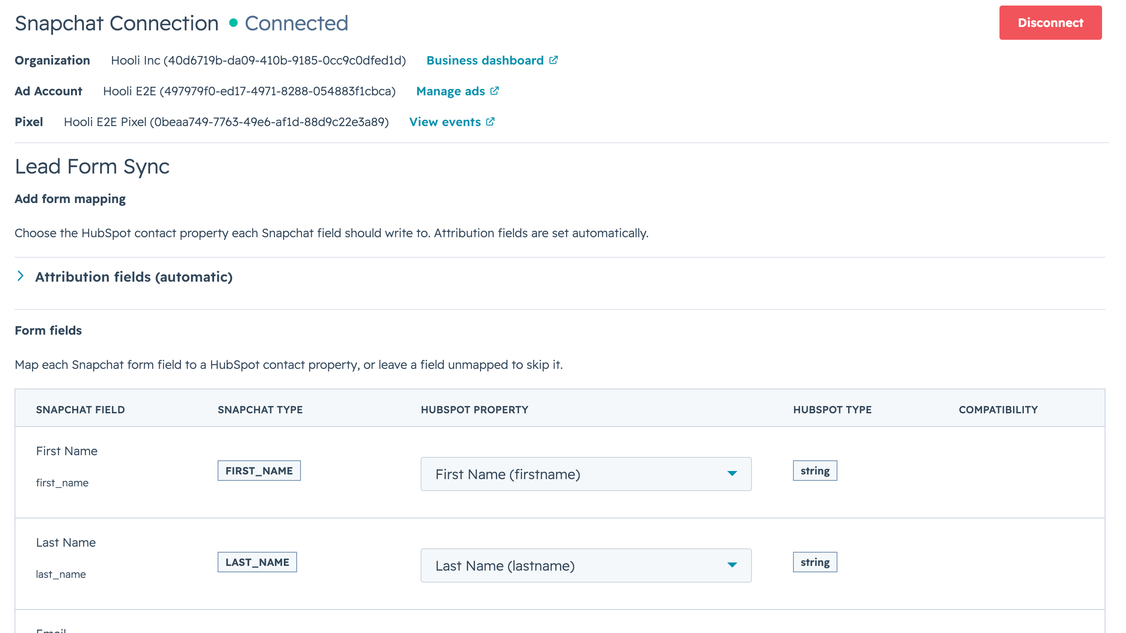Click the Attribution fields (automatic) heading

click(134, 277)
